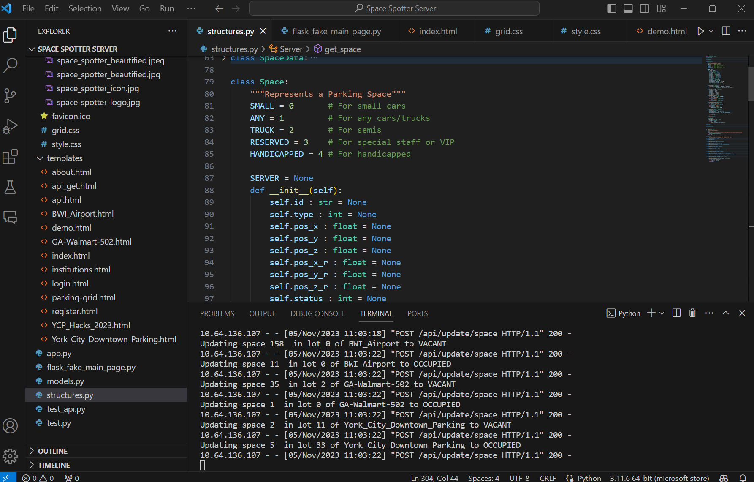Toggle the secondary side bar layout button

(645, 8)
